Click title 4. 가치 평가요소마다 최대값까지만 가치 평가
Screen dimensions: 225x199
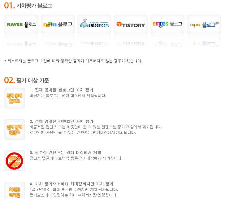pyautogui.click(x=72, y=184)
